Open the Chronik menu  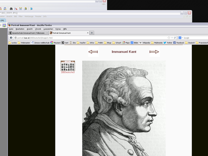click(x=38, y=29)
